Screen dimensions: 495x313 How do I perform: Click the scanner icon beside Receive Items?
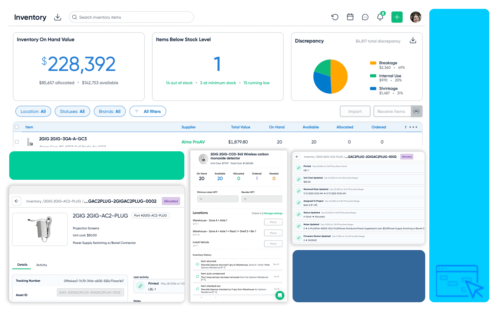(416, 111)
